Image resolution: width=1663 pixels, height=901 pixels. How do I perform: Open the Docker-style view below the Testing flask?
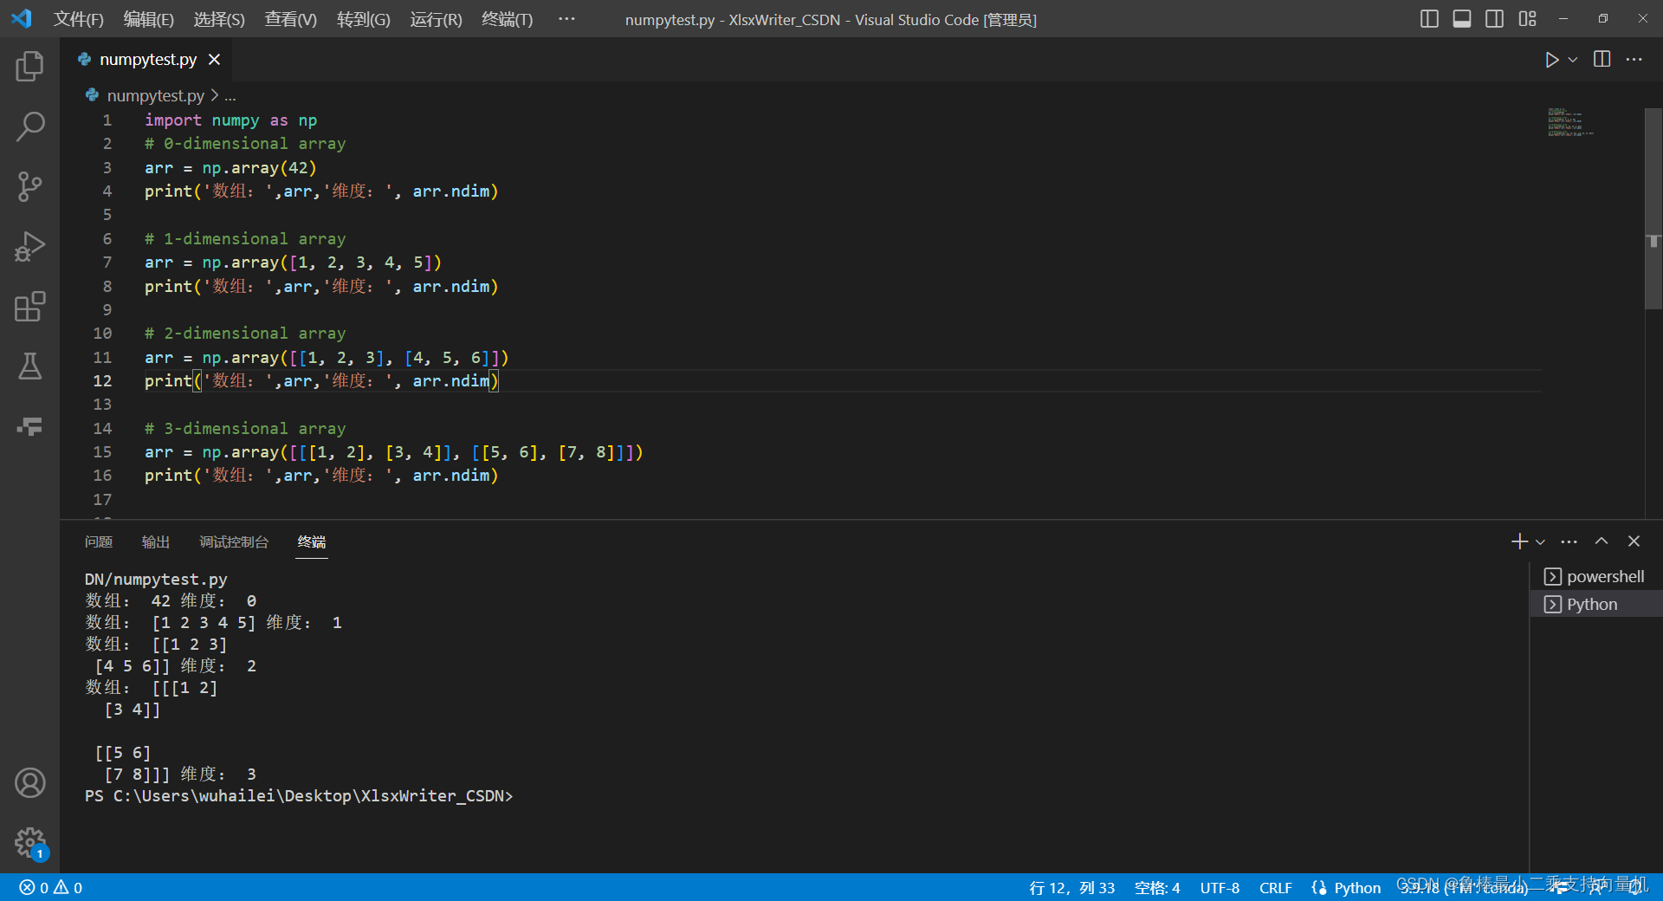point(29,426)
